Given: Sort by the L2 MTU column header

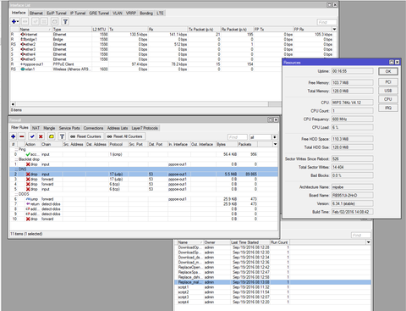Looking at the screenshot, I should click(x=100, y=29).
